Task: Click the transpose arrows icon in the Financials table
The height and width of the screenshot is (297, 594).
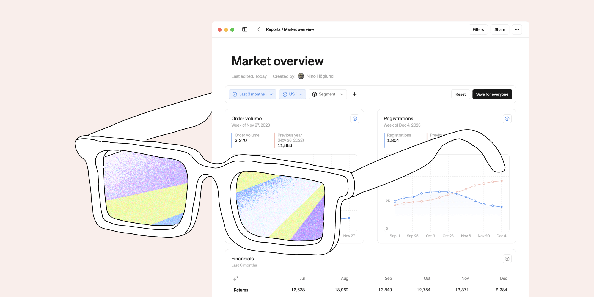Action: tap(236, 278)
